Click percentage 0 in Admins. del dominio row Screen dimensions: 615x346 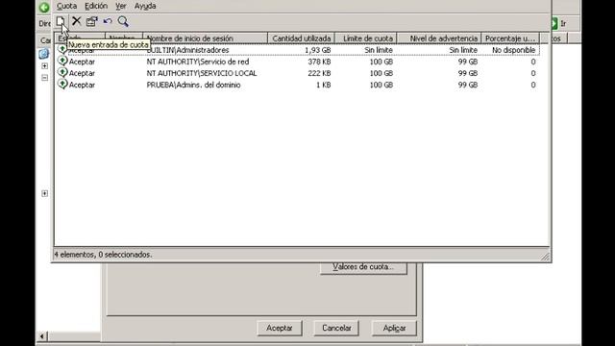(533, 85)
